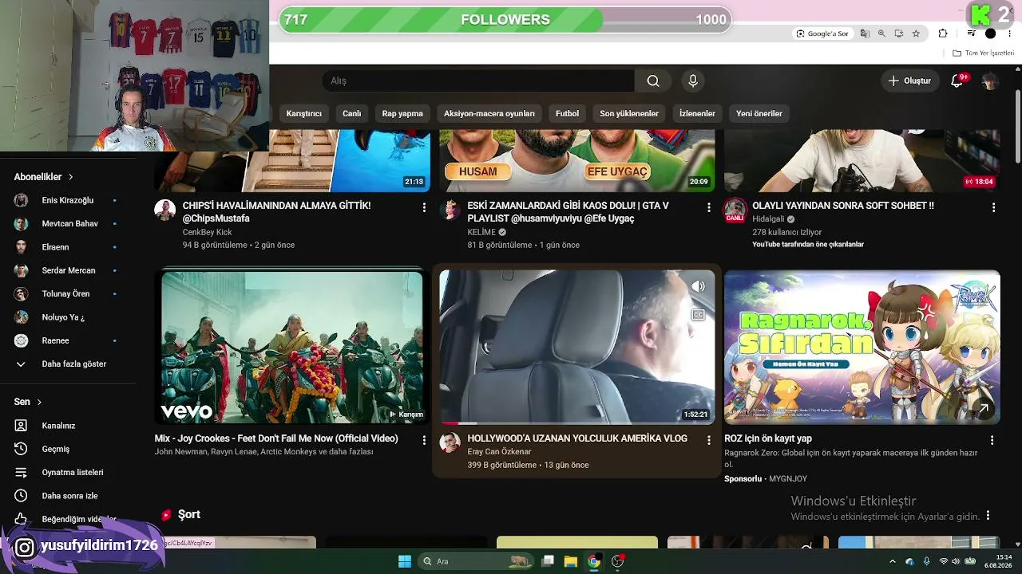Select the Aksiyon-macera oyunları chip
The width and height of the screenshot is (1022, 574).
pos(489,113)
